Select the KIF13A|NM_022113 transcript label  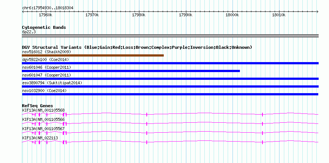click(40, 138)
